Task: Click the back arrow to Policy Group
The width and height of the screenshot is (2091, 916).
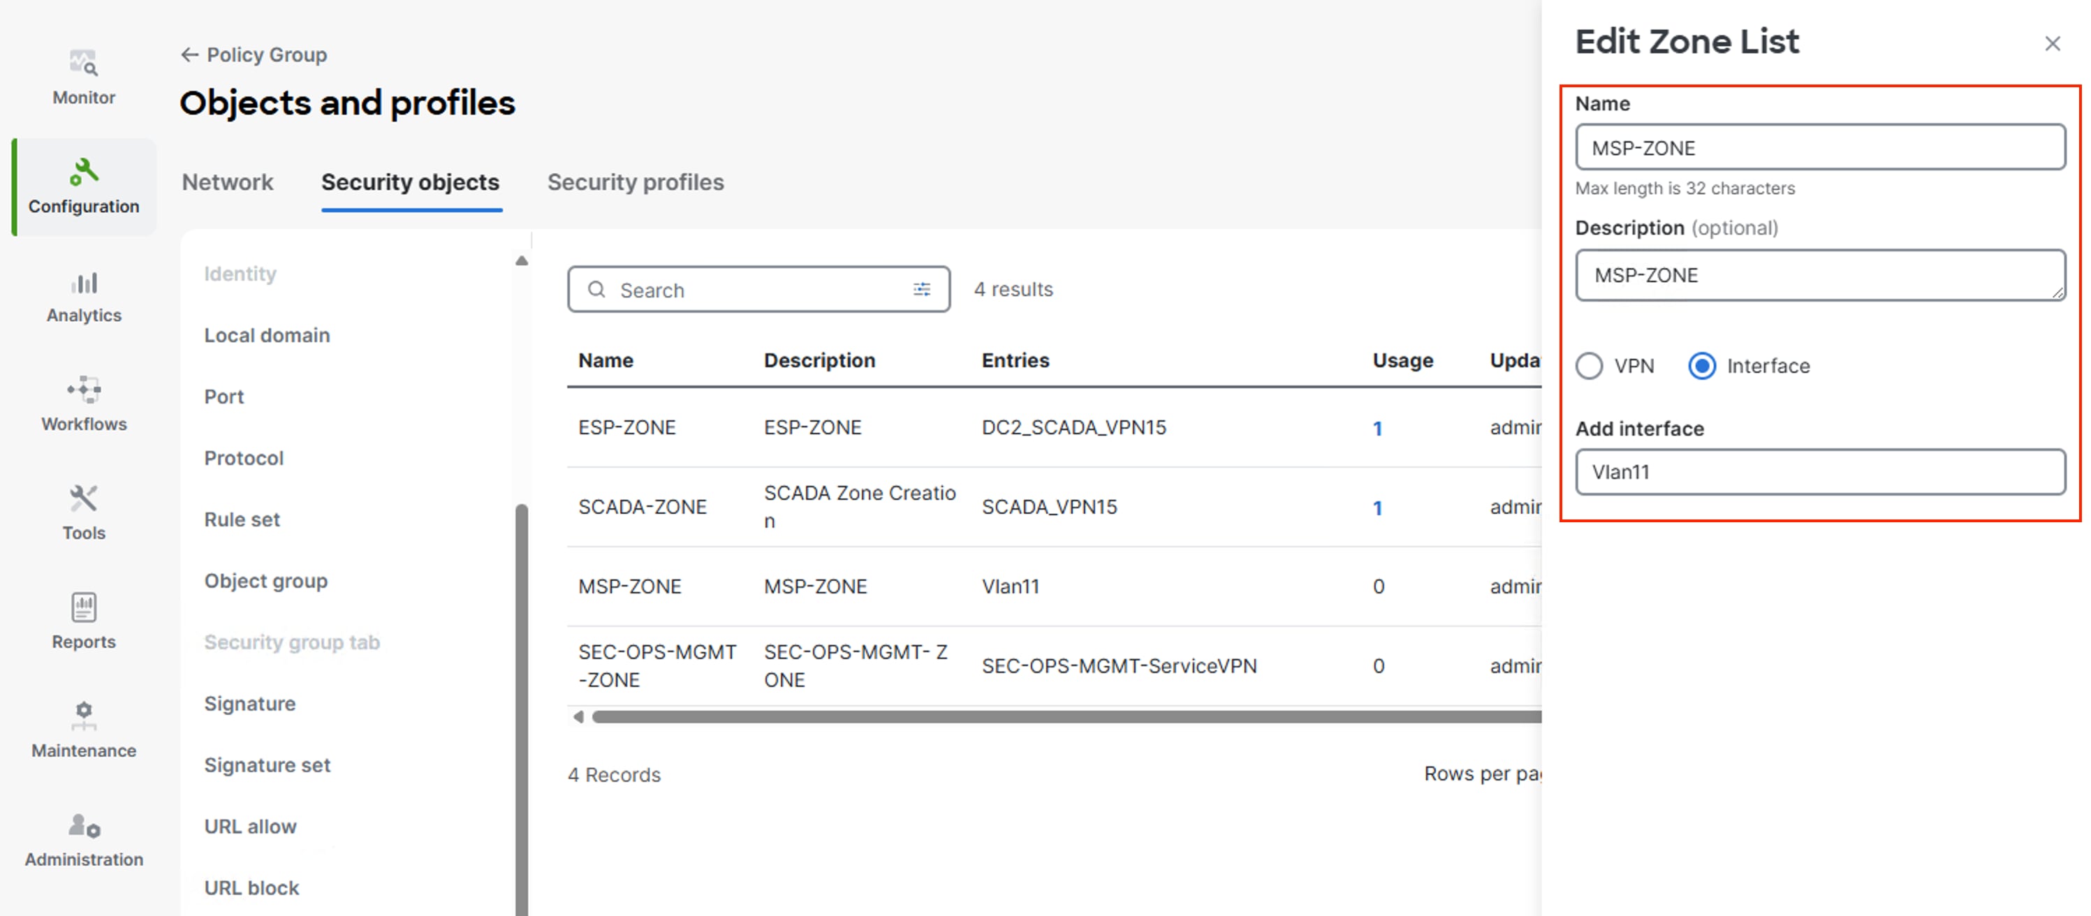Action: (189, 54)
